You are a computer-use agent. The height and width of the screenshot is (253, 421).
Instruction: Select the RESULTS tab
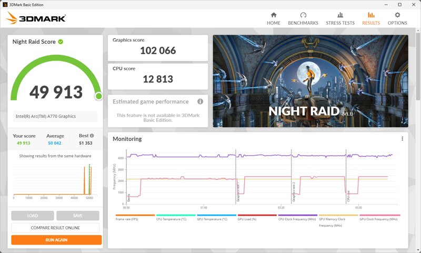371,19
